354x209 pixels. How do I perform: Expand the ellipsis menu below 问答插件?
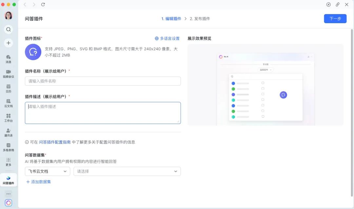[9, 193]
